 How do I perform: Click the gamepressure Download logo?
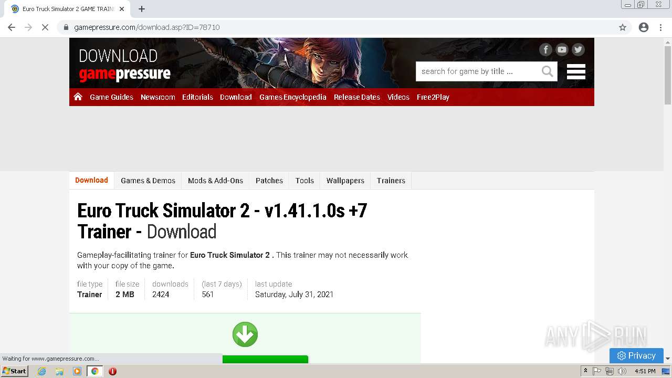124,65
